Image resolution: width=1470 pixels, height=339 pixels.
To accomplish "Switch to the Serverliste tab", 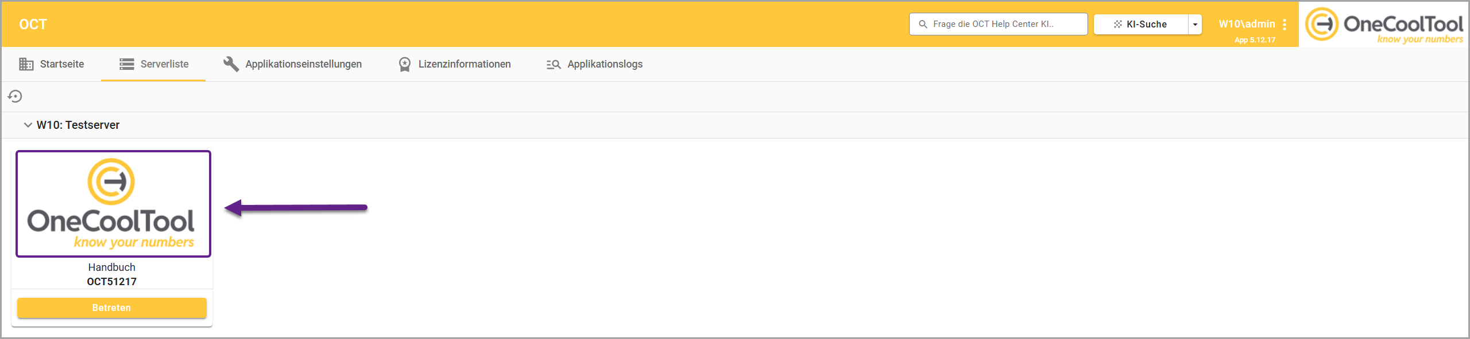I will pos(153,64).
